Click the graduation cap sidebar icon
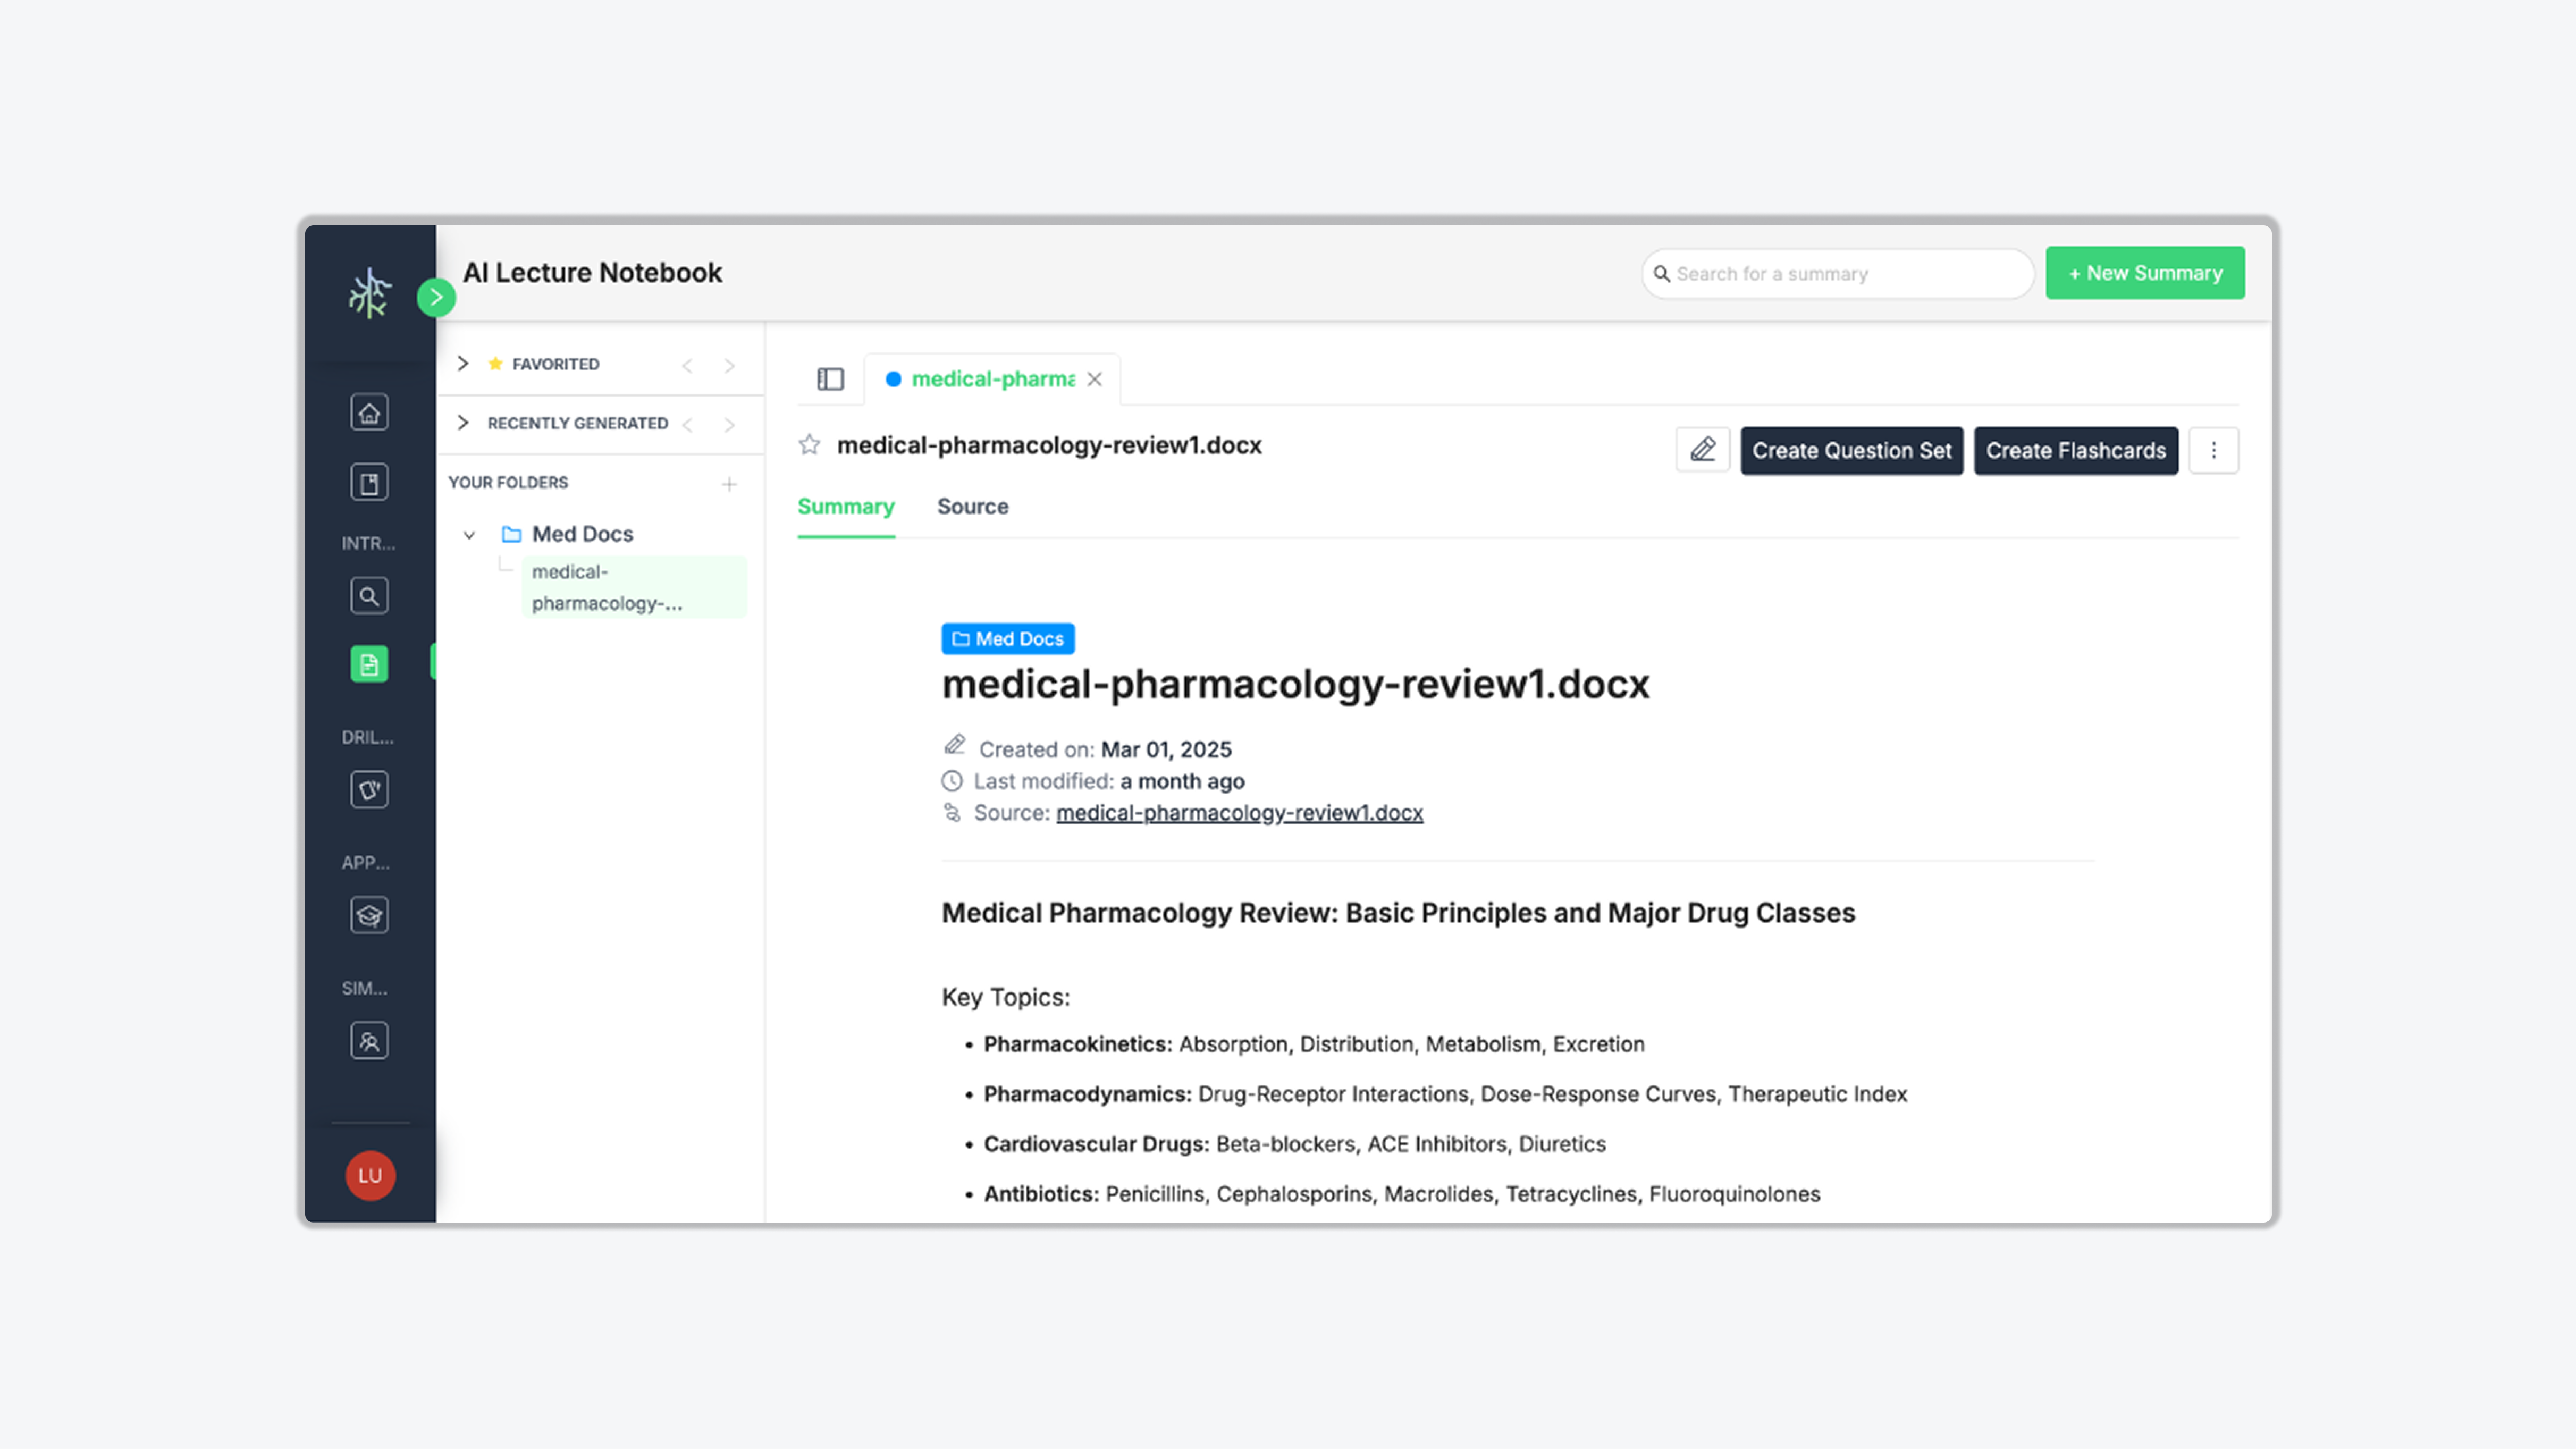 tap(369, 915)
